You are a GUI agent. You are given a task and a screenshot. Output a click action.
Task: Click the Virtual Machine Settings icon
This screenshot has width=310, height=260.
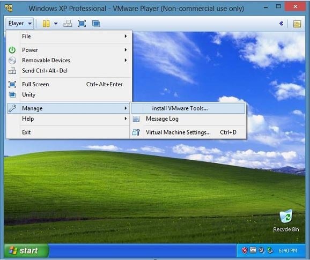136,132
